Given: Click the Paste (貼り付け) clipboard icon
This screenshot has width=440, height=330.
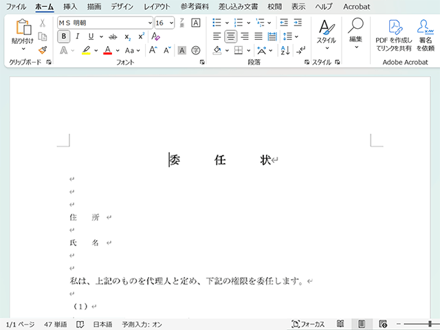Looking at the screenshot, I should (x=23, y=27).
